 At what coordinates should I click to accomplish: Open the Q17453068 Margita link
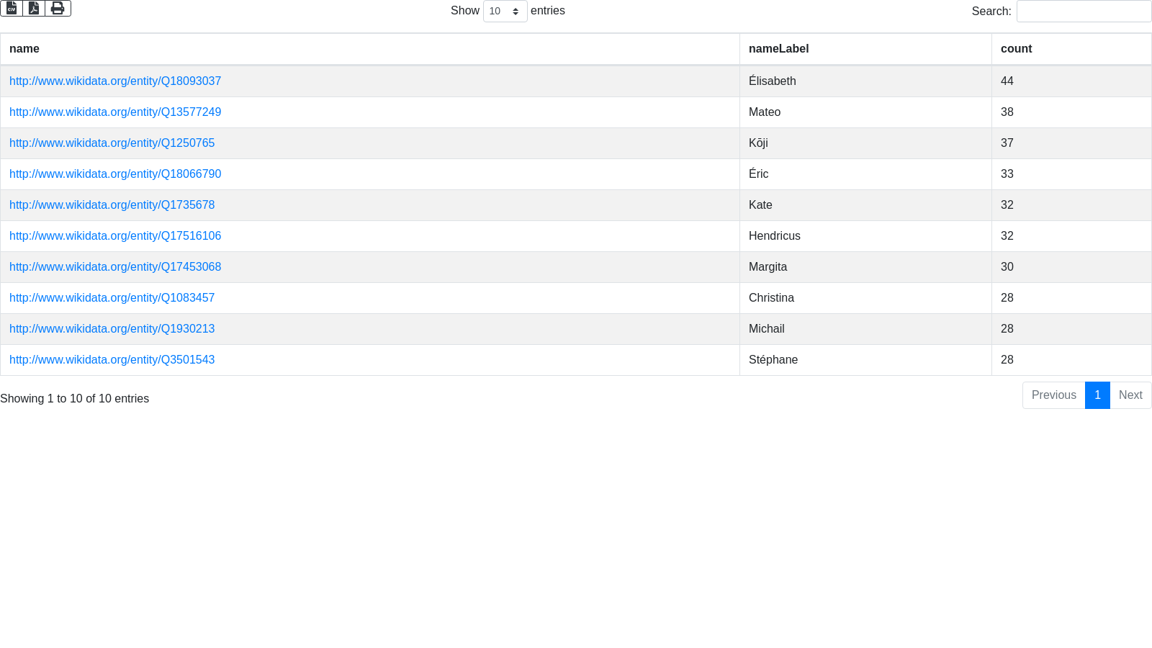pos(115,267)
